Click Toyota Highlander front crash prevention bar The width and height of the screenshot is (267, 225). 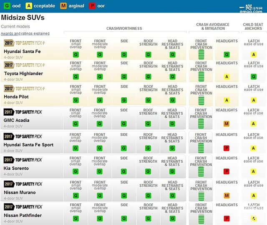pos(201,77)
